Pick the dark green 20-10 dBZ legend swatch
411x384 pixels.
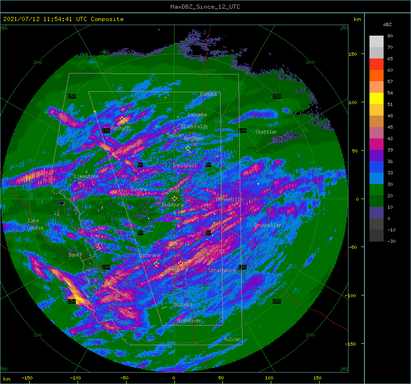point(376,201)
